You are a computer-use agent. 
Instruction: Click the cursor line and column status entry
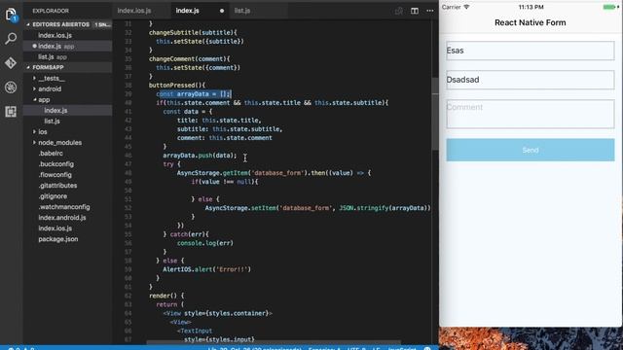pos(255,348)
